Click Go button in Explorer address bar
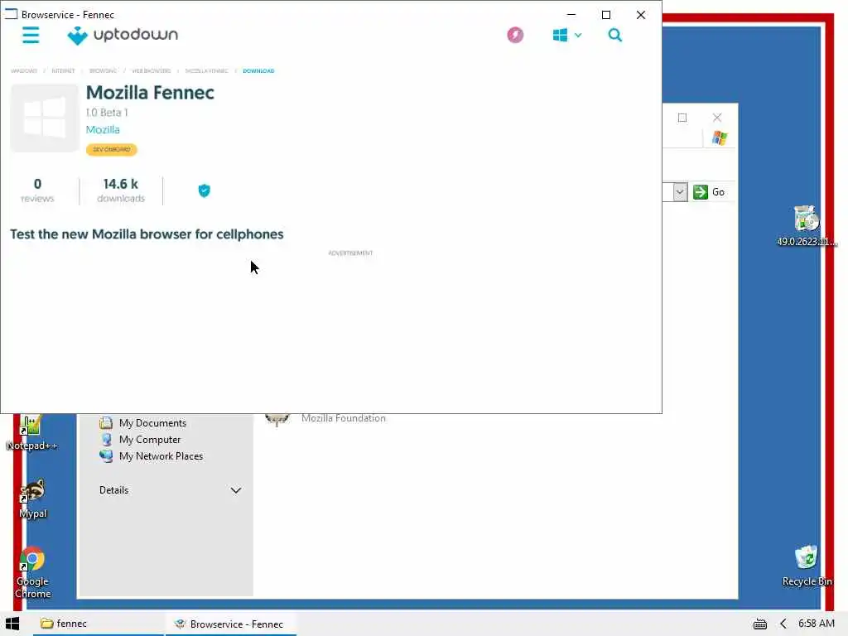 709,192
